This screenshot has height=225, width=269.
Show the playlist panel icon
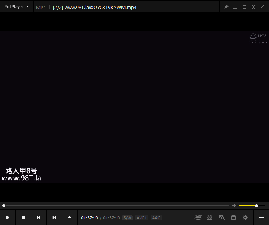click(233, 217)
